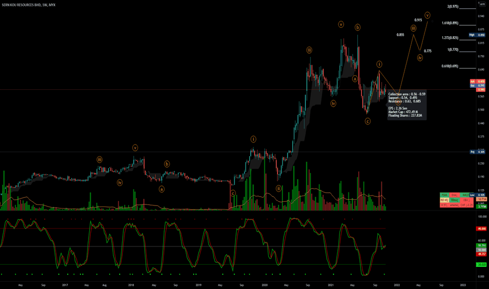Click the EPS : 2.26 Sen line
Image resolution: width=489 pixels, height=289 pixels.
pos(398,108)
